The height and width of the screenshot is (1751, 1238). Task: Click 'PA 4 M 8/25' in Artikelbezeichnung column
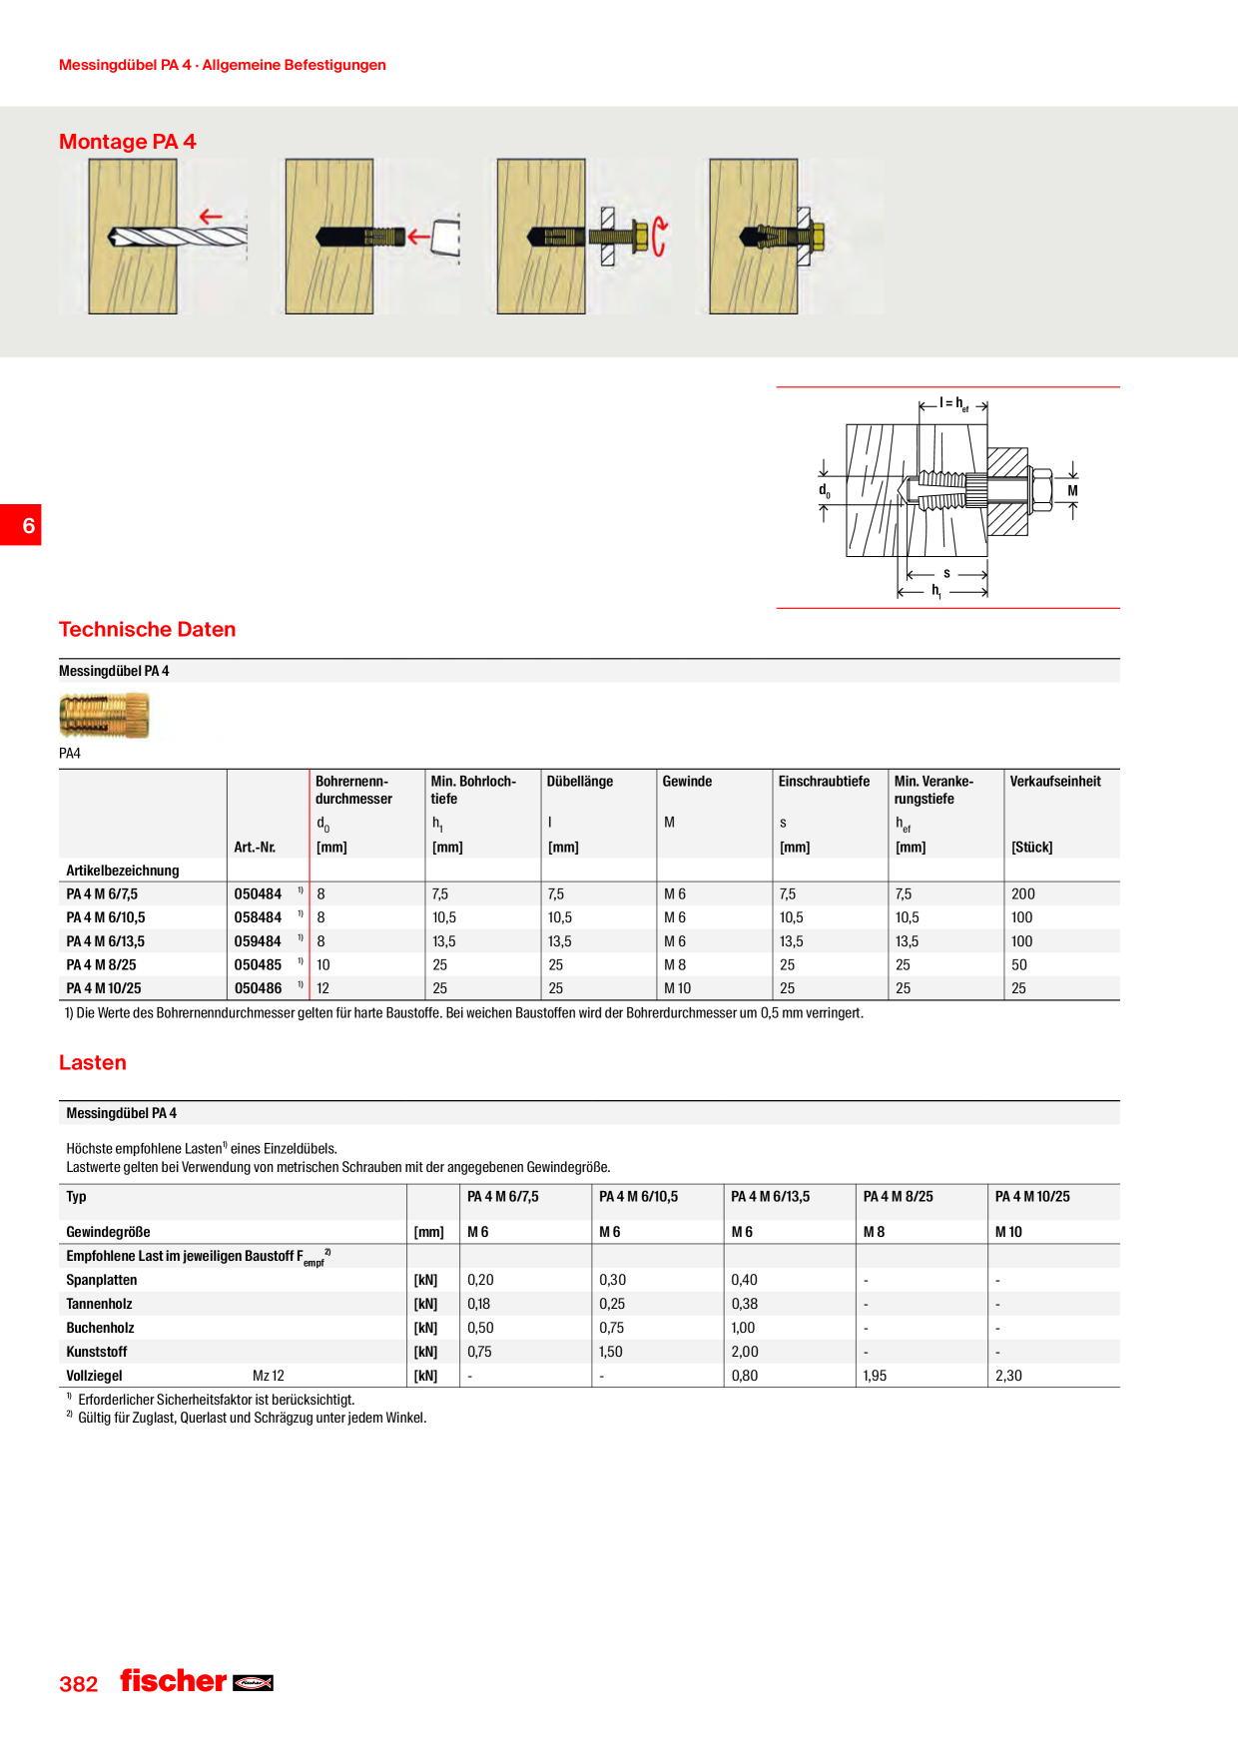pyautogui.click(x=101, y=965)
